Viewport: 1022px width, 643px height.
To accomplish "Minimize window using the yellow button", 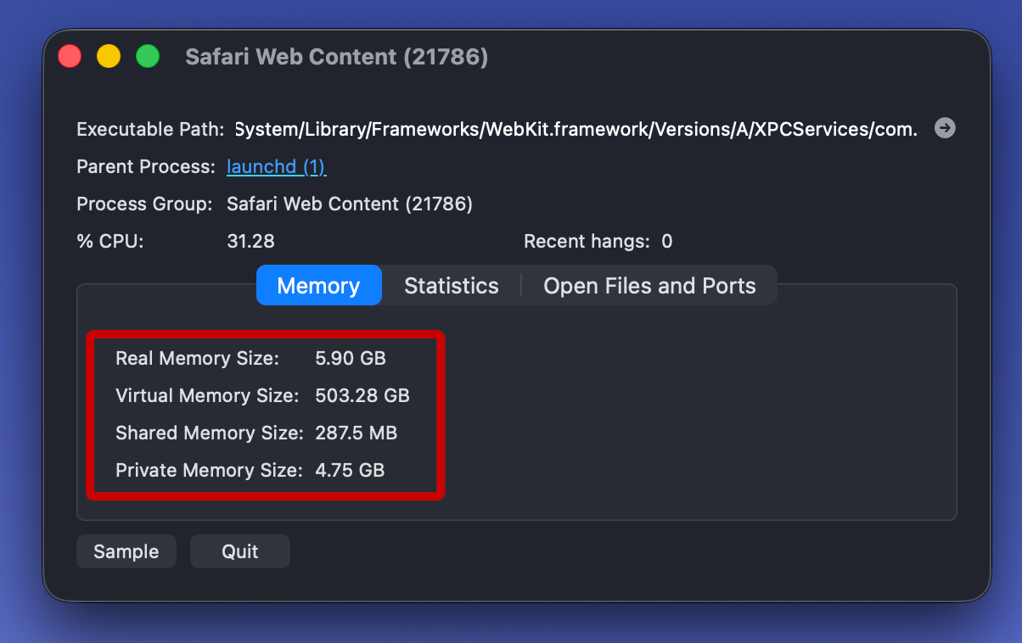I will point(109,57).
